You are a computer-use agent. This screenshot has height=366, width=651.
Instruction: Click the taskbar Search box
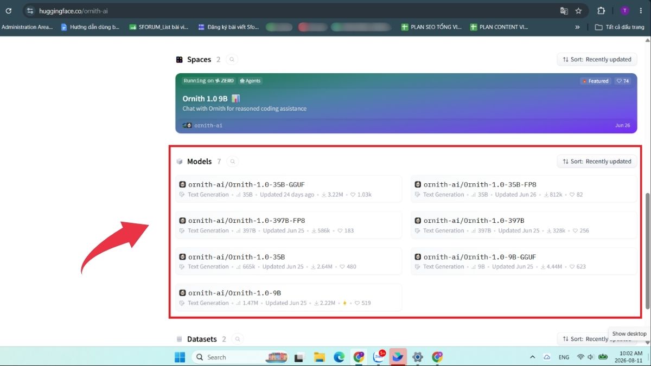[x=240, y=357]
